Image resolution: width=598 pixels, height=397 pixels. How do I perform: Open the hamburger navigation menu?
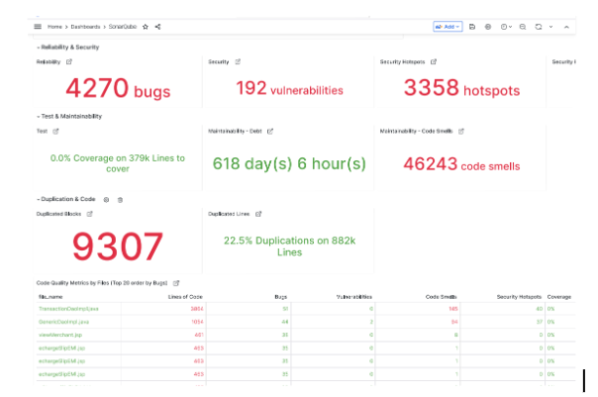(38, 27)
